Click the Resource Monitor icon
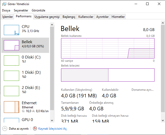The image size is (165, 135). pos(35,129)
